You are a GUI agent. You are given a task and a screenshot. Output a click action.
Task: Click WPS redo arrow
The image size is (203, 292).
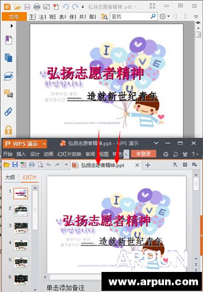[x=57, y=164]
